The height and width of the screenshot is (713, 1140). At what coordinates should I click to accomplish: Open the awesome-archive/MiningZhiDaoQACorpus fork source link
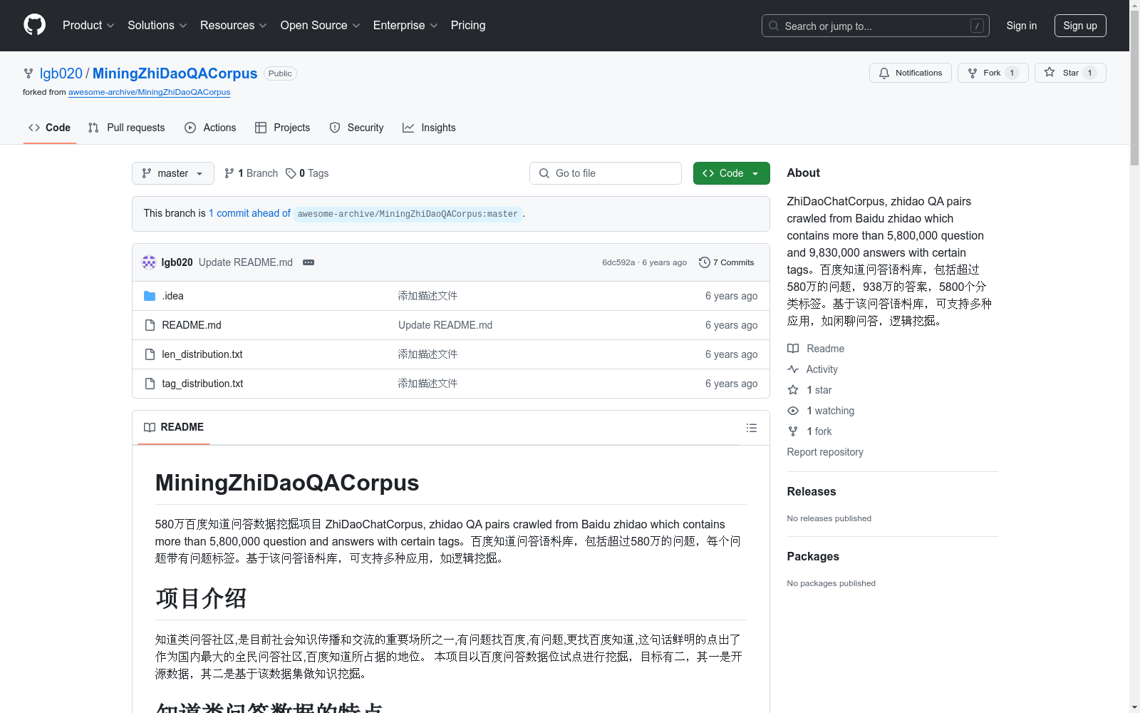tap(149, 92)
